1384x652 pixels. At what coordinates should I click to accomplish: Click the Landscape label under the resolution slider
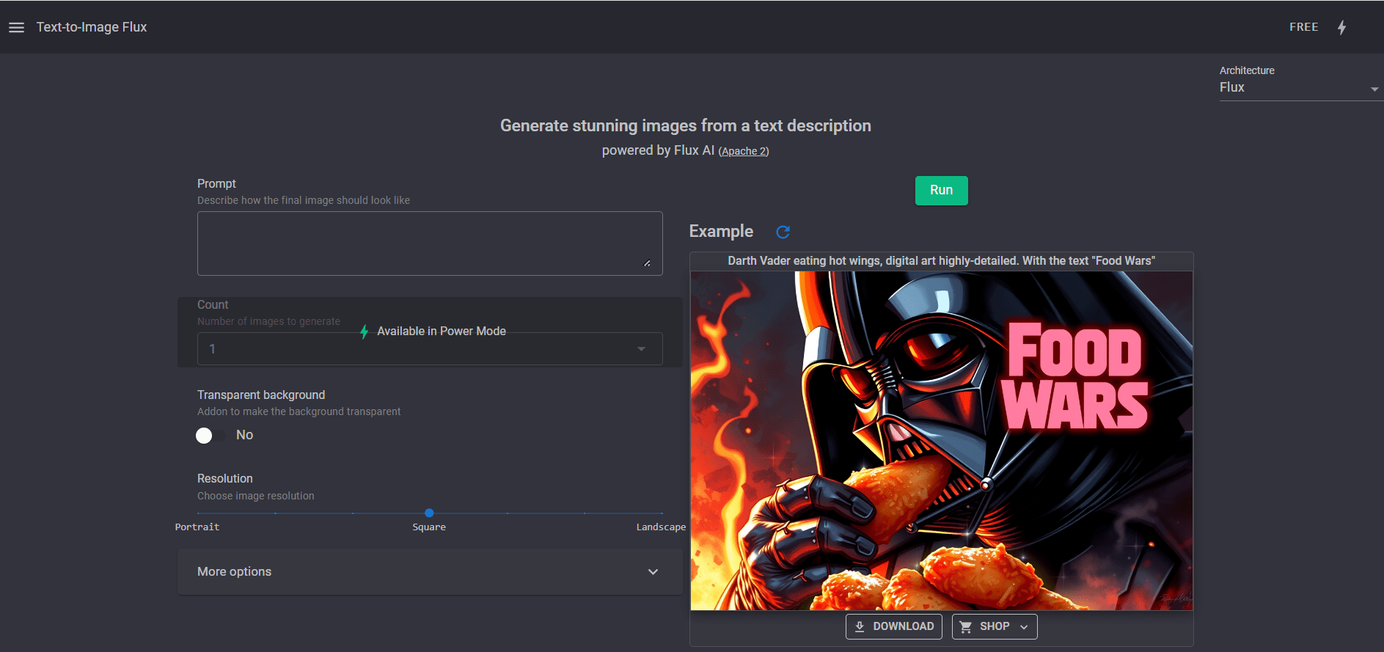coord(660,527)
